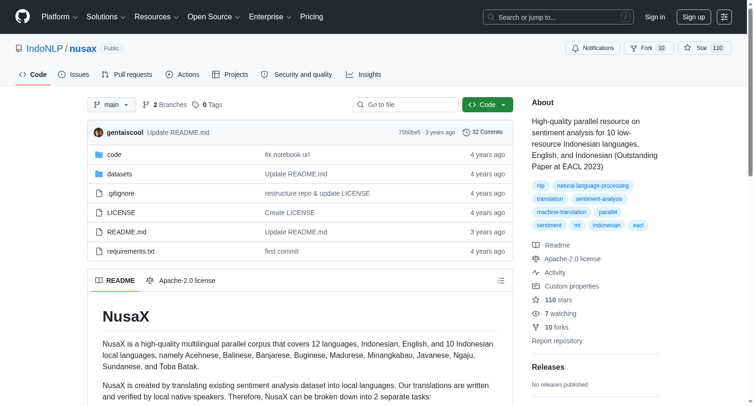Open the 75b0be5 commit hash link
754x406 pixels.
[x=410, y=133]
